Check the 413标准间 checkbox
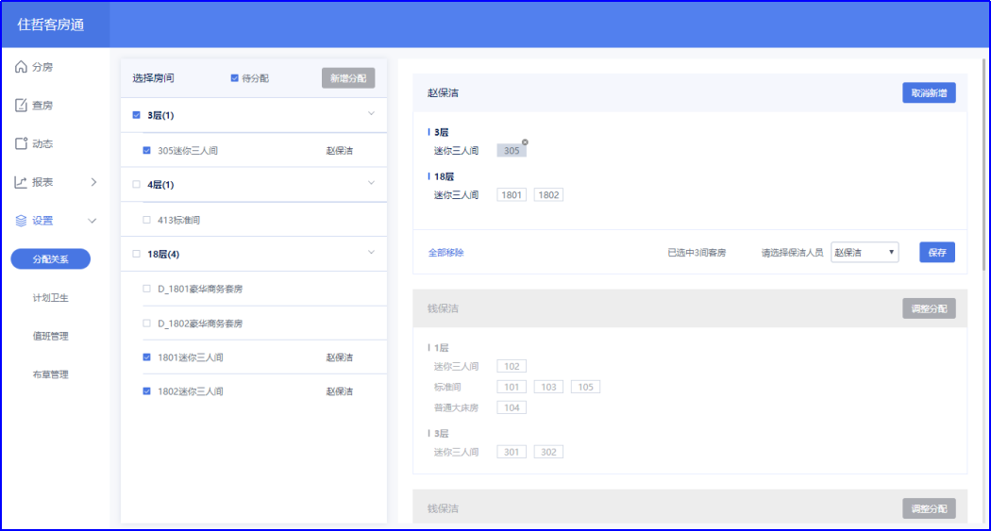The height and width of the screenshot is (531, 991). point(146,220)
